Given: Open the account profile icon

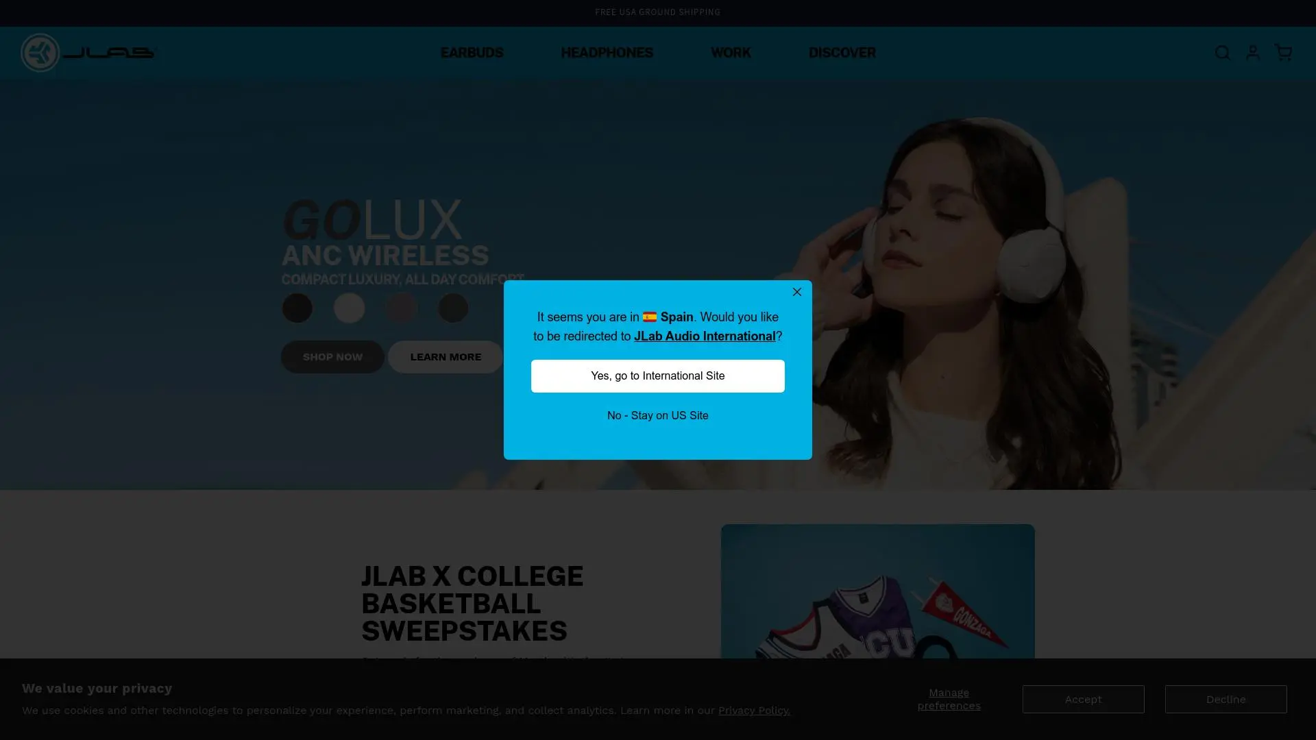Looking at the screenshot, I should (x=1252, y=53).
